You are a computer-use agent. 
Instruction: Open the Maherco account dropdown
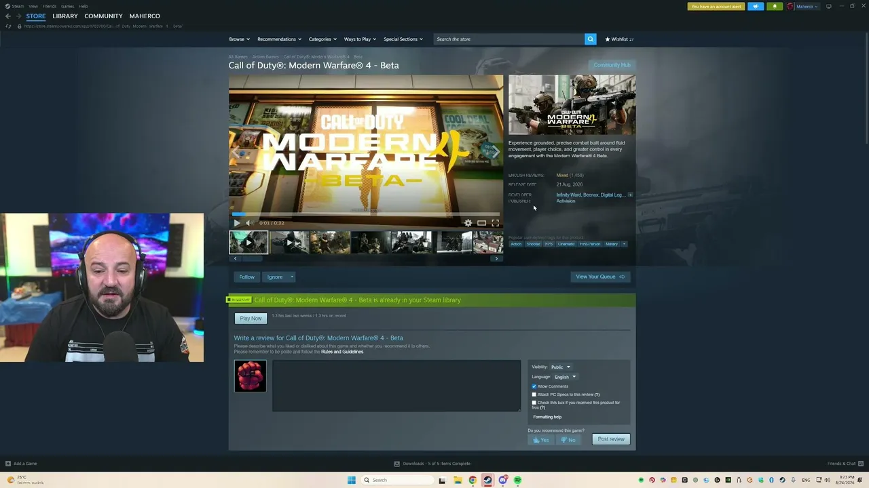807,7
